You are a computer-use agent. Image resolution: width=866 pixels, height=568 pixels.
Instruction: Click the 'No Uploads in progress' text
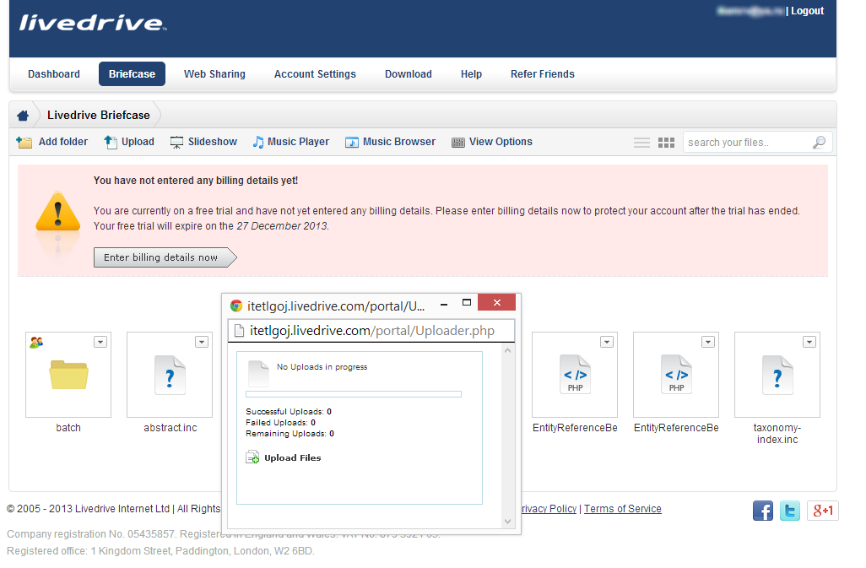click(x=322, y=367)
